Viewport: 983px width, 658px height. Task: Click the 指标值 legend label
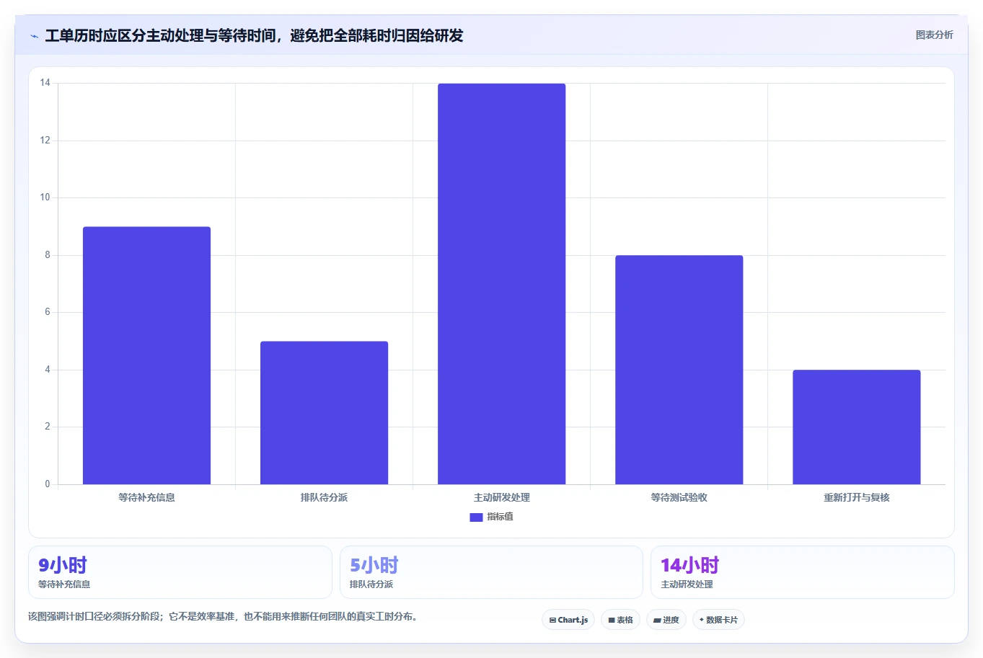point(500,517)
